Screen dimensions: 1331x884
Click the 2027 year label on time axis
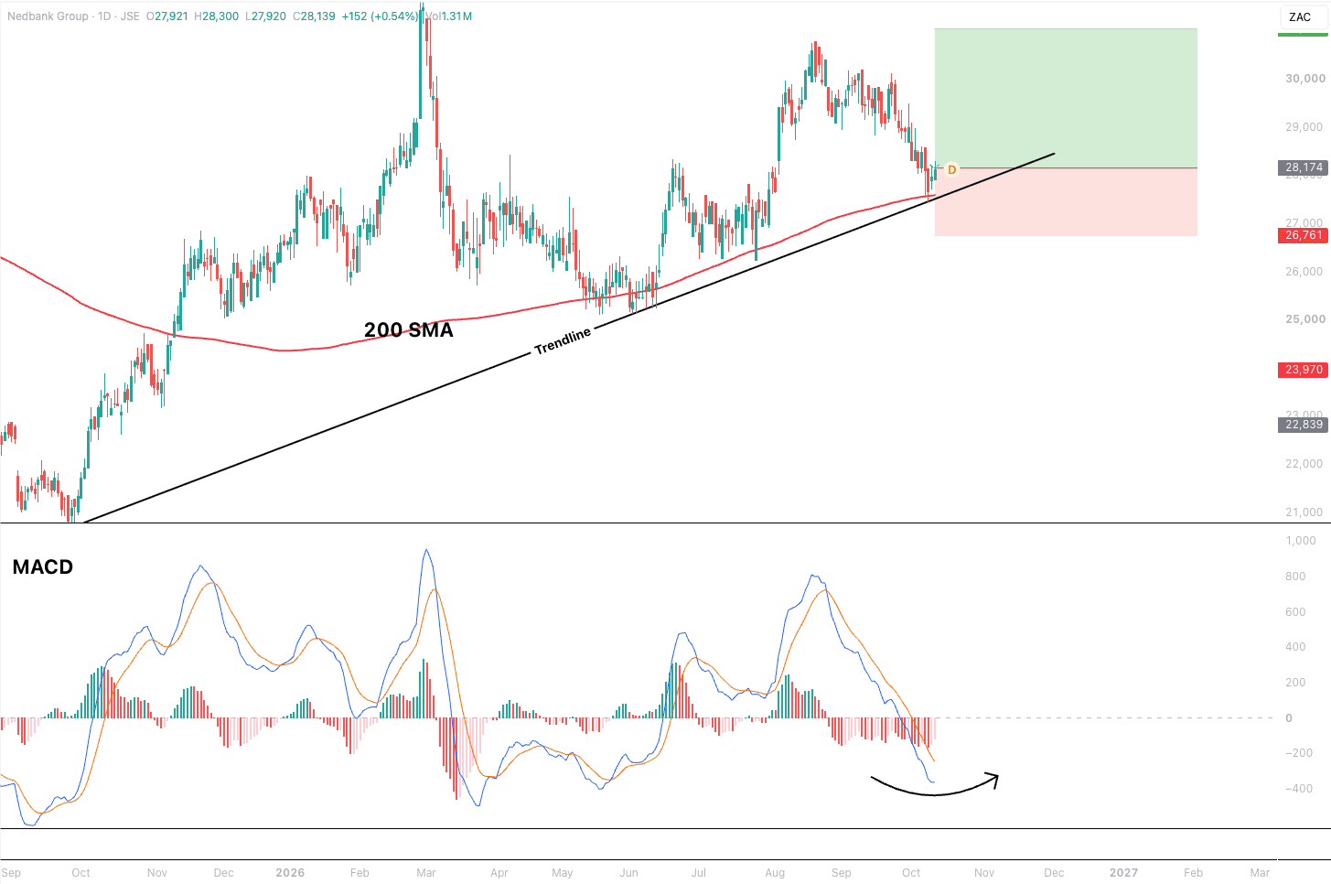1123,873
